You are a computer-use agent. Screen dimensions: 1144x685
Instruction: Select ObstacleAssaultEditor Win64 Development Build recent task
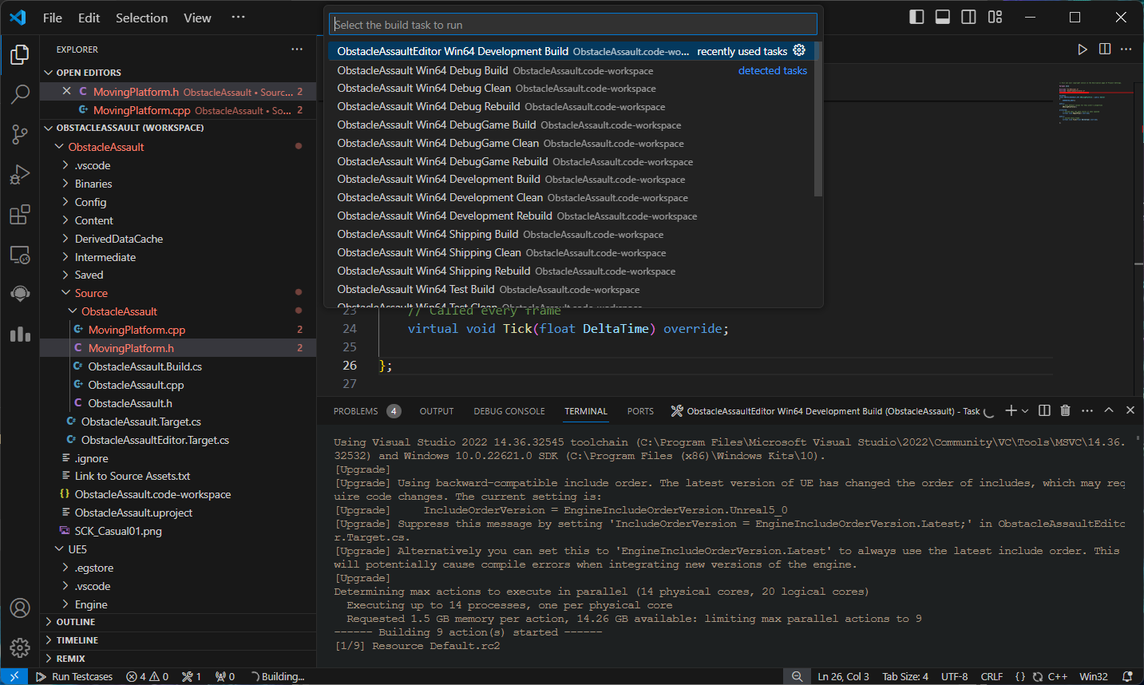tap(571, 51)
